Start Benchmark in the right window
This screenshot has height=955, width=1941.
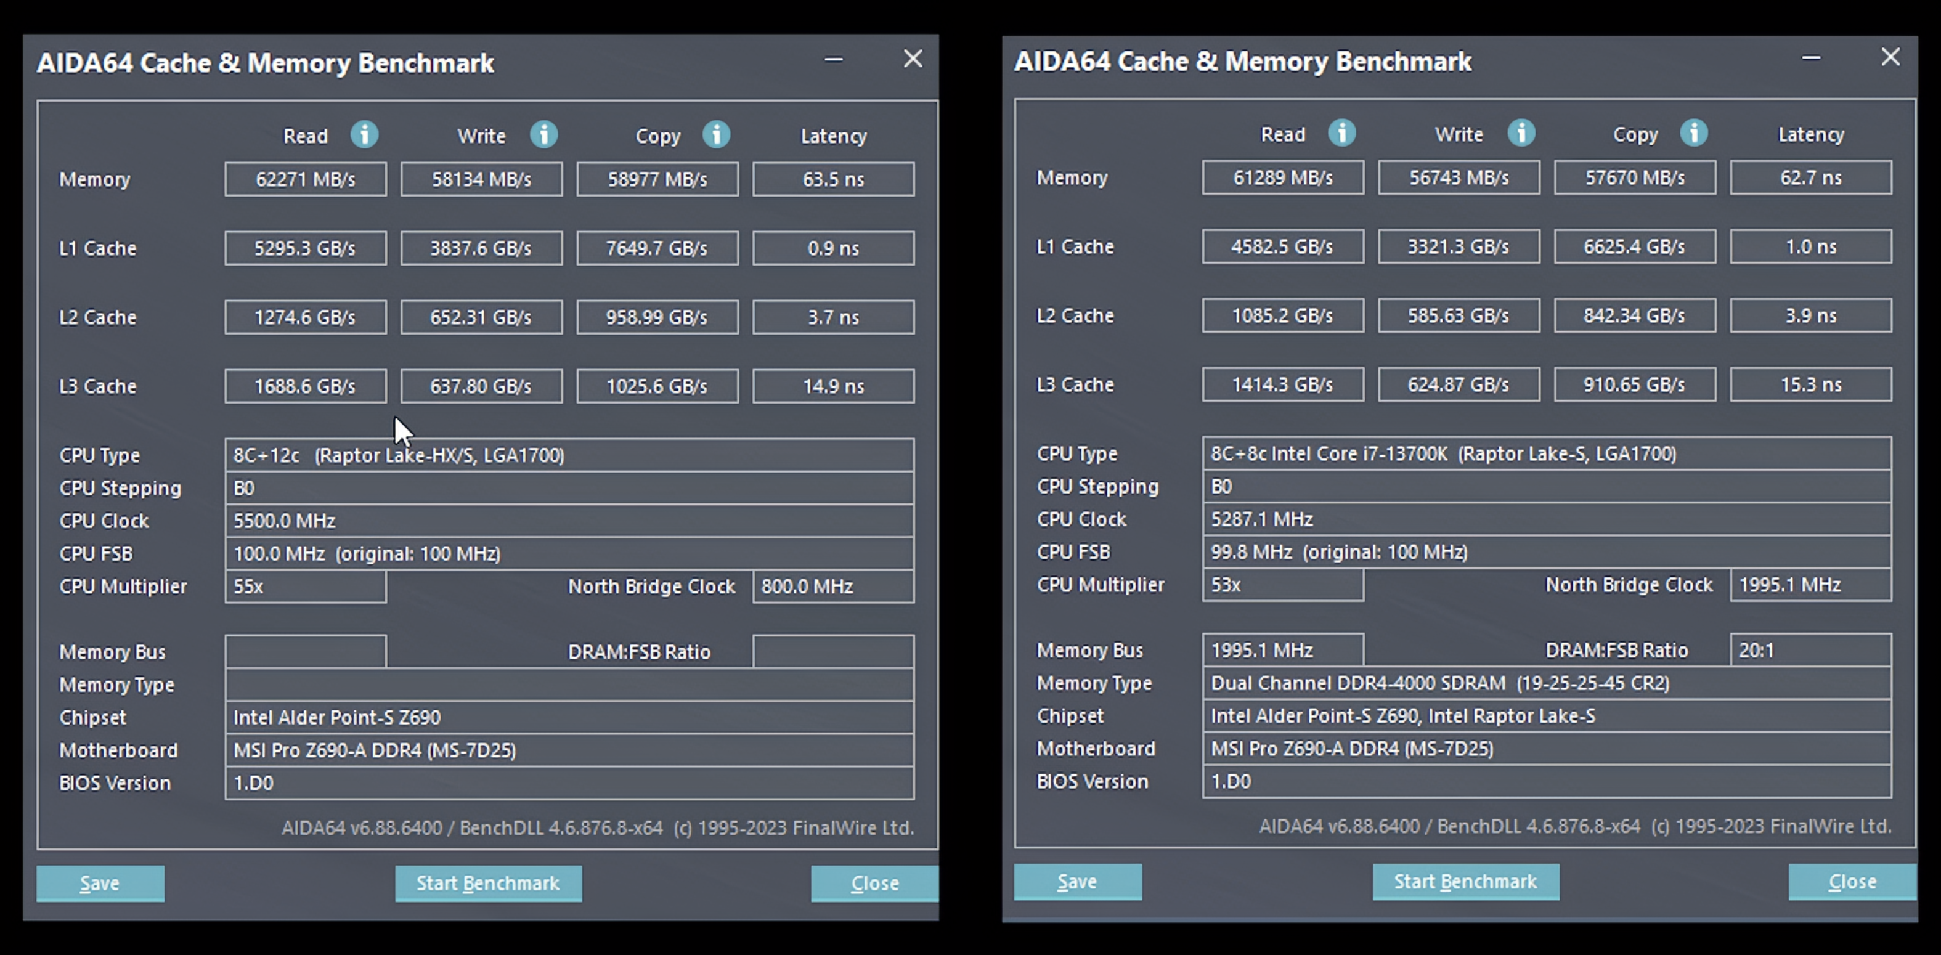point(1465,882)
